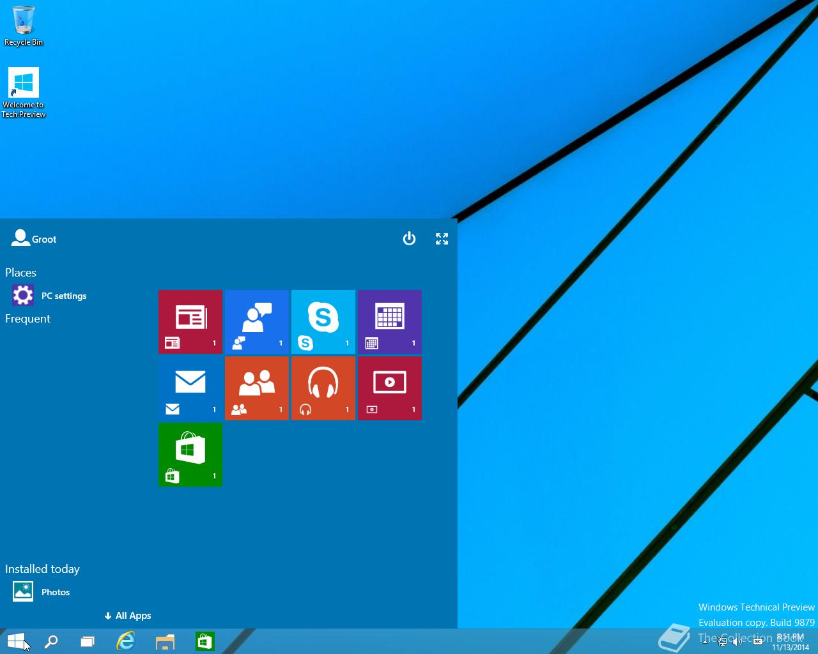Screen dimensions: 818x654
Task: Select the Recycle Bin desktop icon
Action: tap(24, 26)
